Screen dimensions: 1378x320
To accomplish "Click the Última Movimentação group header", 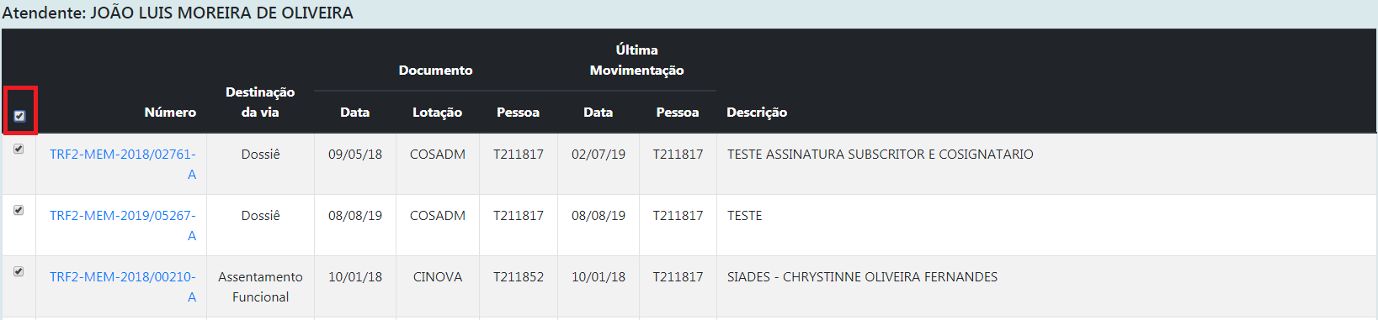I will [636, 60].
